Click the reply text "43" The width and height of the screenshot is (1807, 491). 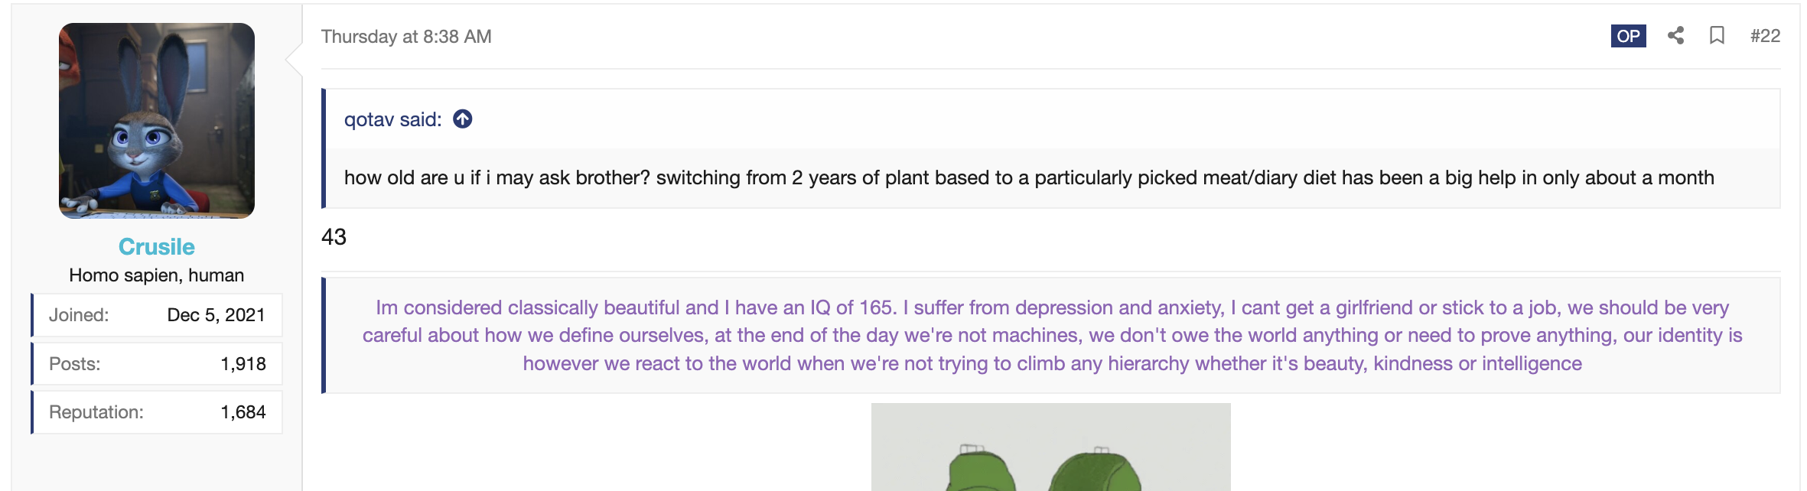click(334, 237)
